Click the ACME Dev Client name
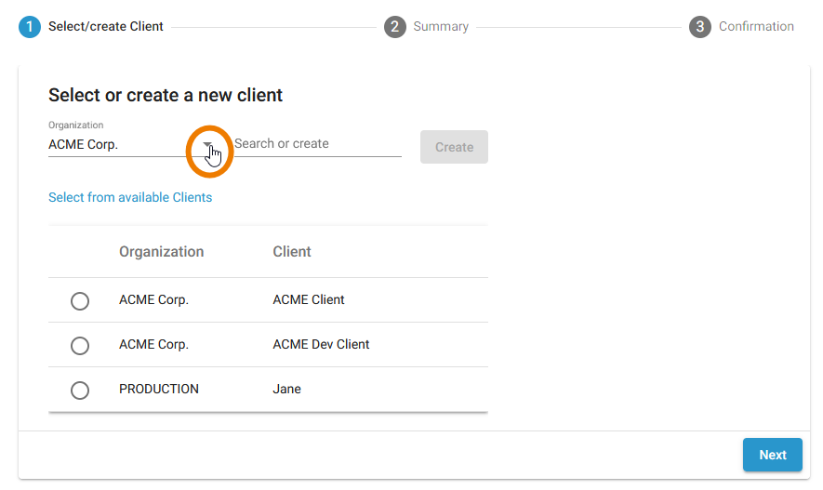823x490 pixels. click(x=321, y=345)
